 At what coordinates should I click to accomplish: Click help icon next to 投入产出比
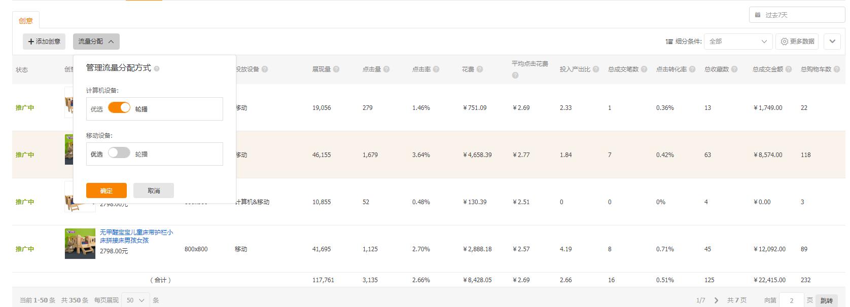596,69
